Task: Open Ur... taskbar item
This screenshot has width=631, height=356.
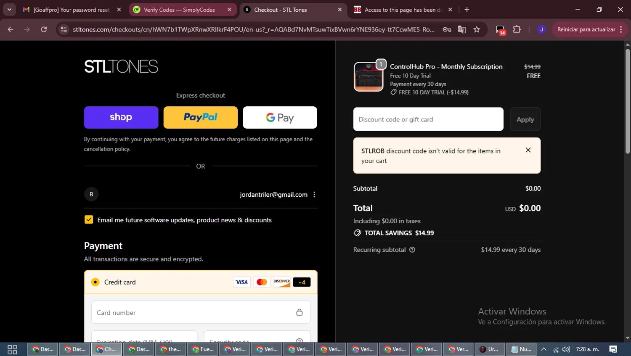Action: point(489,349)
